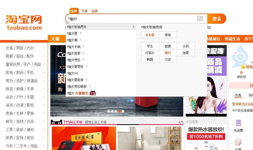Choose suggestion t恤女短款
Image resolution: width=253 pixels, height=150 pixels.
tap(74, 53)
